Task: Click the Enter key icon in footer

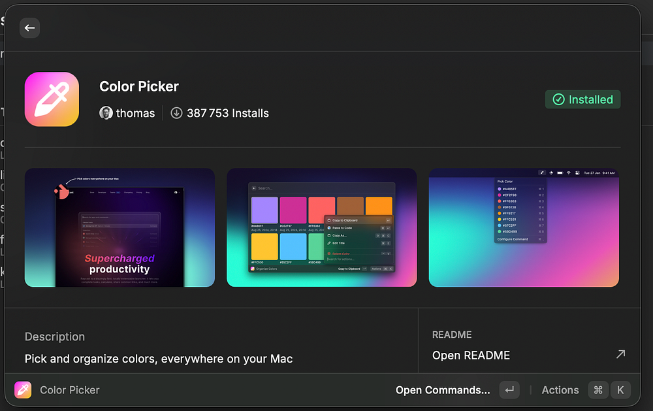Action: click(509, 390)
